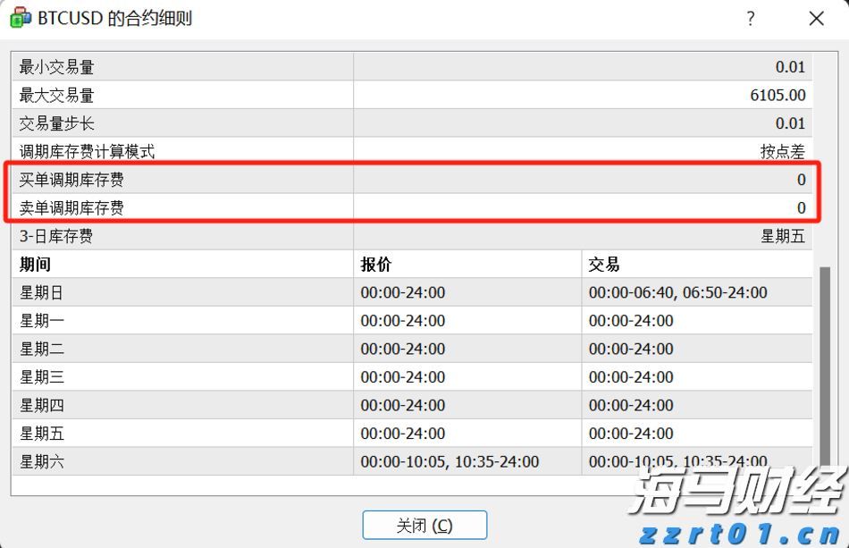Select the 3-日库存费 row showing 星期五
849x548 pixels.
tap(179, 236)
